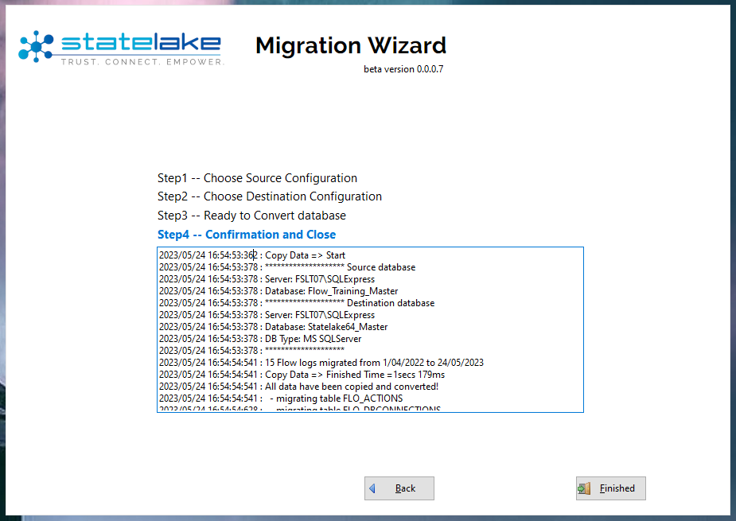The image size is (736, 521).
Task: Click 'All data have been copied' log line
Action: click(x=298, y=387)
